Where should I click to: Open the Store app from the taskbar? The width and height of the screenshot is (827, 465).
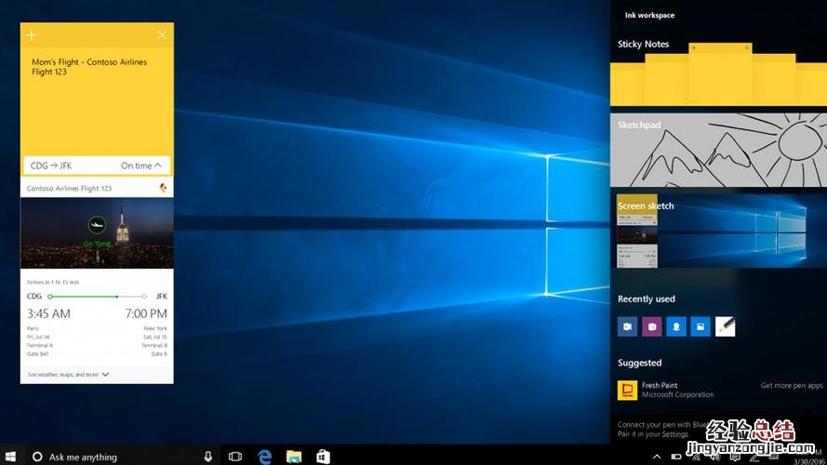[x=323, y=457]
